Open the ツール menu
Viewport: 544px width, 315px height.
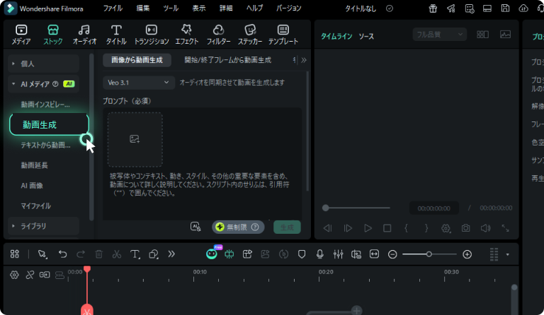pyautogui.click(x=171, y=8)
